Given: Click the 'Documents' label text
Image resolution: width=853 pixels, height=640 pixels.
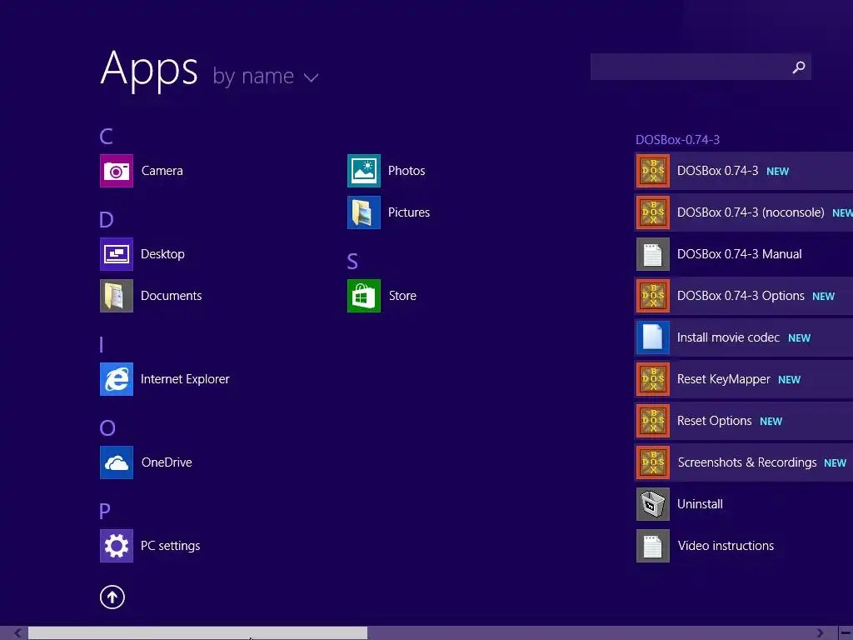Looking at the screenshot, I should (172, 296).
